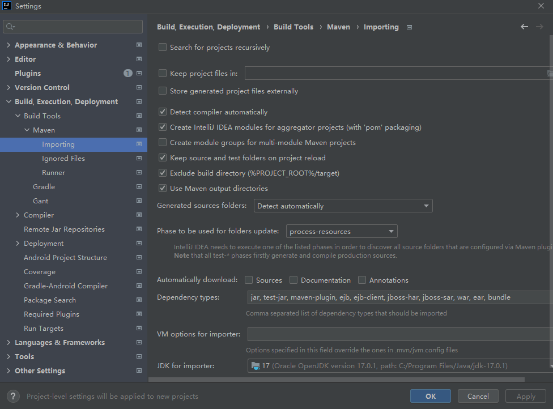
Task: Uncheck Use Maven output directories
Action: coord(162,188)
